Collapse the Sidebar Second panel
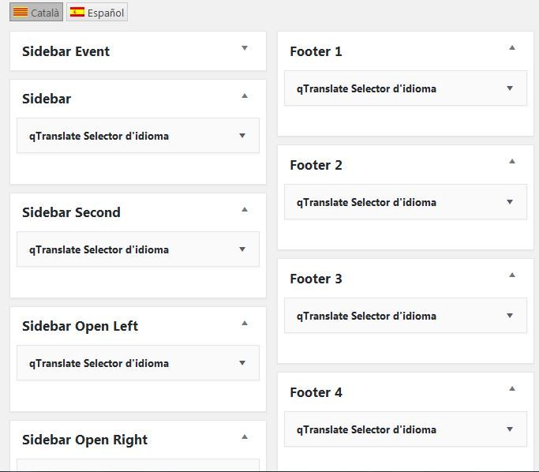 point(245,209)
